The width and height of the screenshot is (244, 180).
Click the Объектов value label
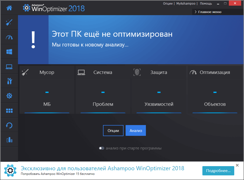(x=215, y=104)
